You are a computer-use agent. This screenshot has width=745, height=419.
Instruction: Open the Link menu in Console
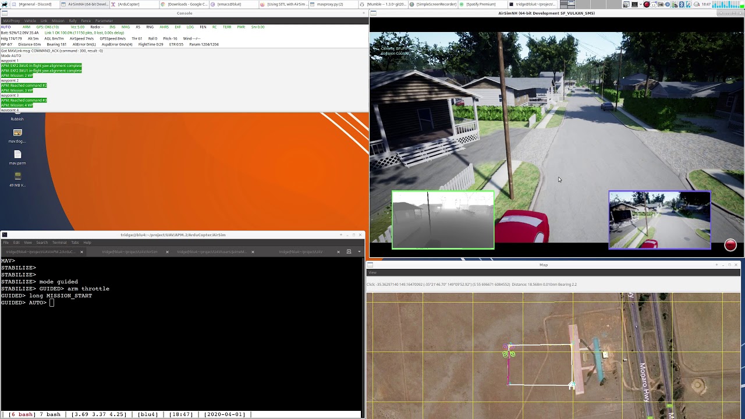(44, 21)
